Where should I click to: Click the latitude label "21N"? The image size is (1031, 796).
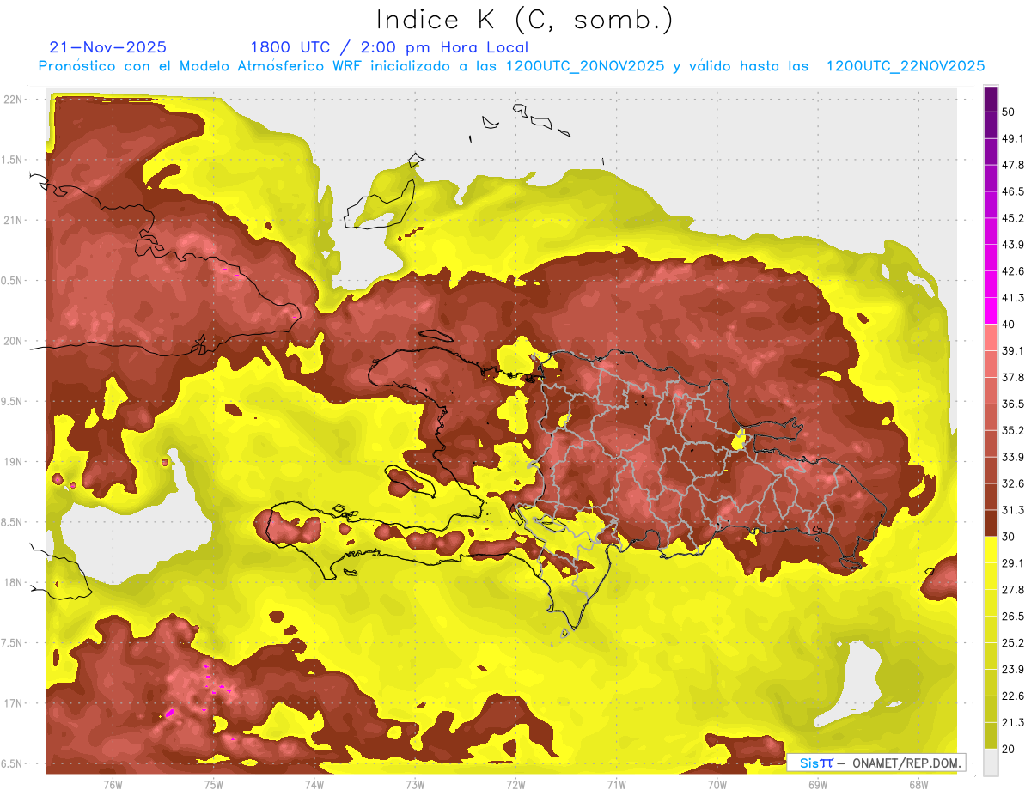13,220
